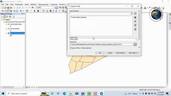Image resolution: width=171 pixels, height=96 pixels.
Task: Activate the Identify tool
Action: 38,11
